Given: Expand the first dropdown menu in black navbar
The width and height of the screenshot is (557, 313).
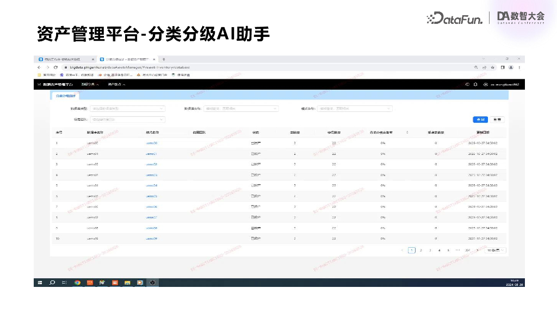Looking at the screenshot, I should 90,84.
